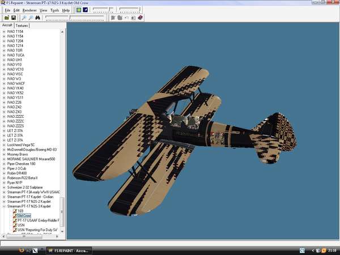Viewport: 340px width, 255px height.
Task: Click the rightmost short slider in top toolbar
Action: pos(130,10)
